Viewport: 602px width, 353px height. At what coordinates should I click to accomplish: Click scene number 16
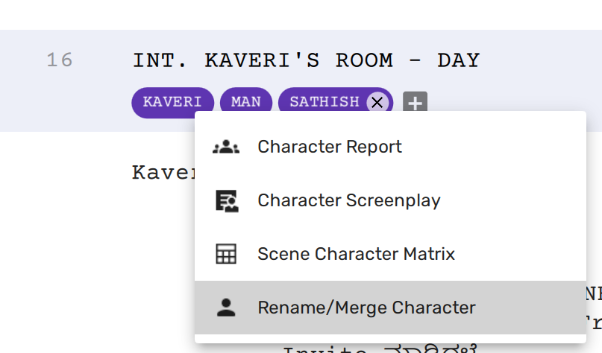[x=60, y=60]
